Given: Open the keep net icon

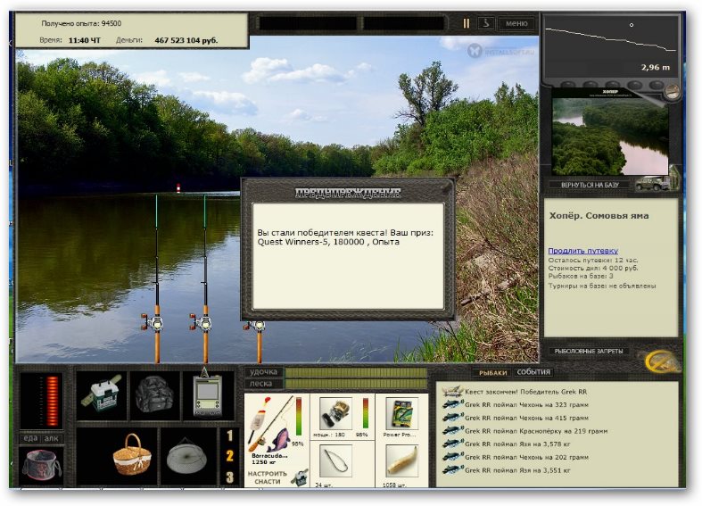Looking at the screenshot, I should pyautogui.click(x=186, y=457).
